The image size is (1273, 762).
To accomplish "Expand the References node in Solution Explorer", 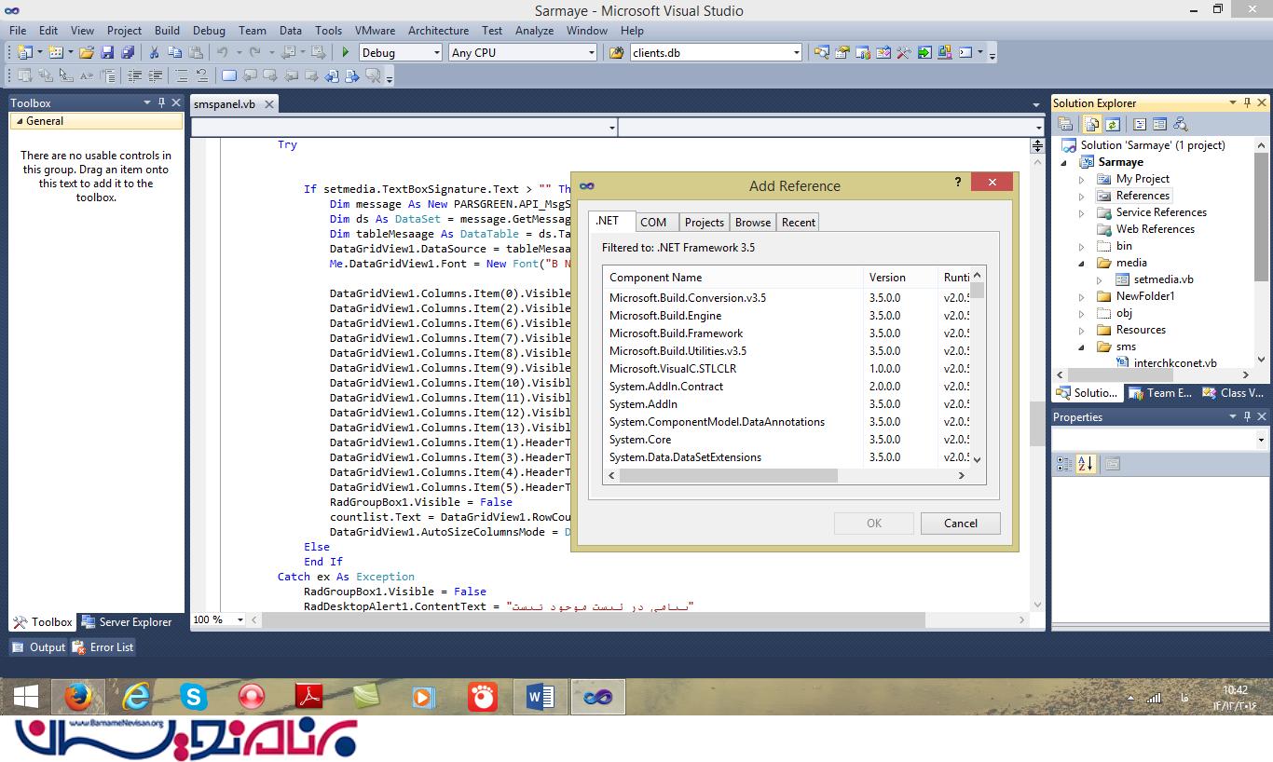I will pyautogui.click(x=1082, y=196).
